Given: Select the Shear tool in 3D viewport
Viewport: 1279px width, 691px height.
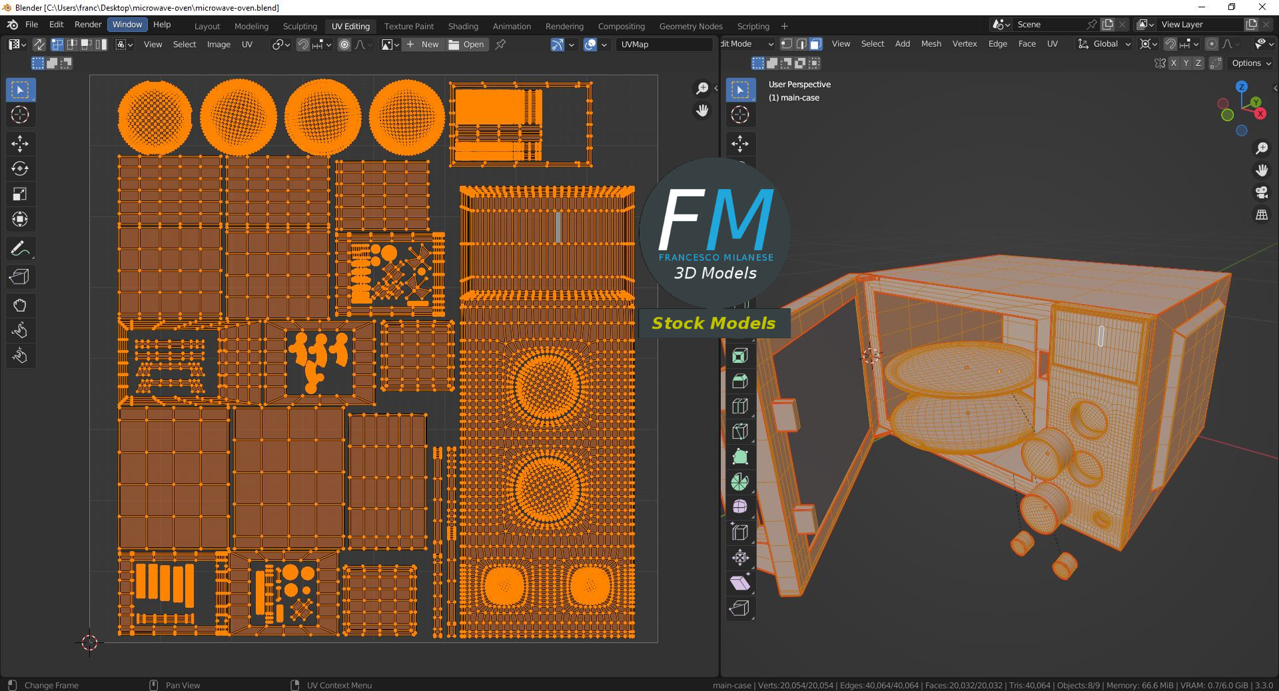Looking at the screenshot, I should (739, 583).
